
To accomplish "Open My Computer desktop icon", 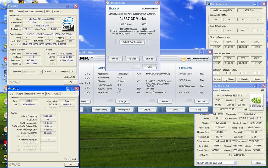I will [4, 19].
